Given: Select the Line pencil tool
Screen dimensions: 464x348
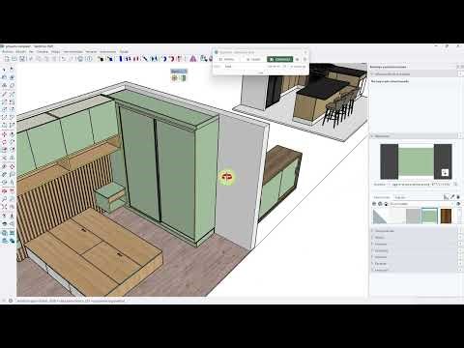Looking at the screenshot, I should tap(4, 94).
